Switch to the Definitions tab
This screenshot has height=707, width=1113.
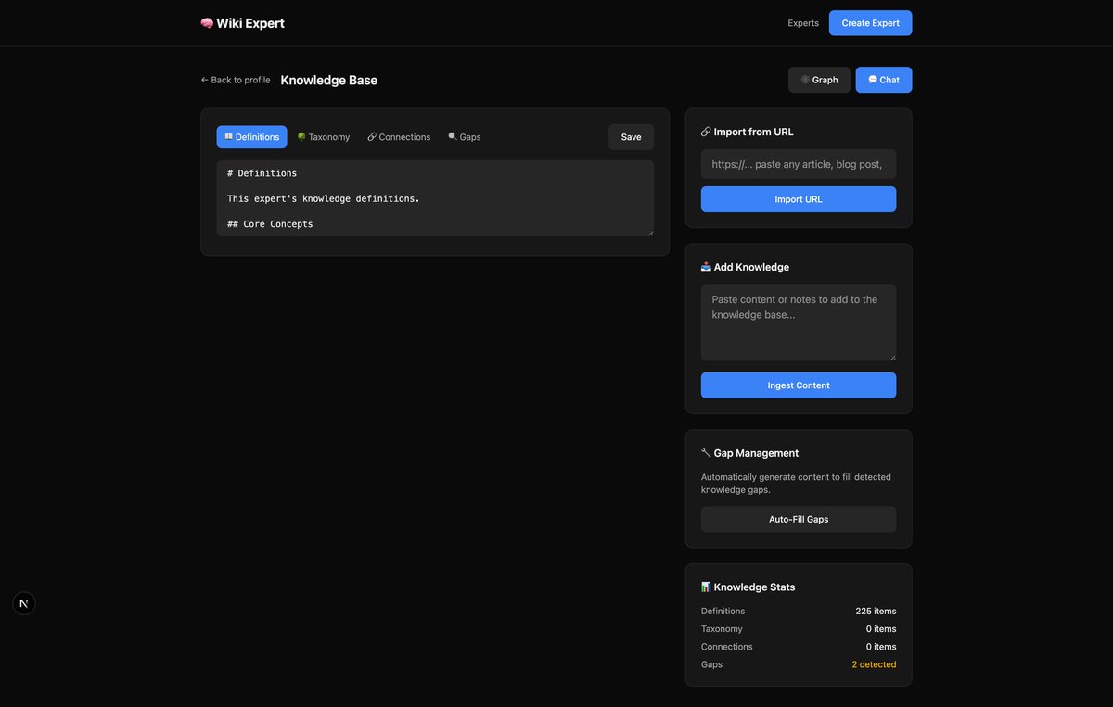(252, 137)
